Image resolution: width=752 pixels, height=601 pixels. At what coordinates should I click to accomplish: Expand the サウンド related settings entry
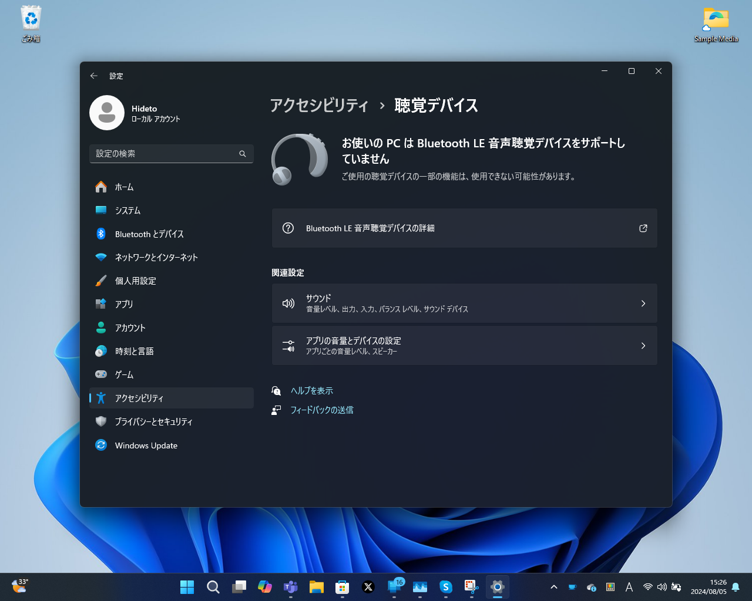pos(464,303)
